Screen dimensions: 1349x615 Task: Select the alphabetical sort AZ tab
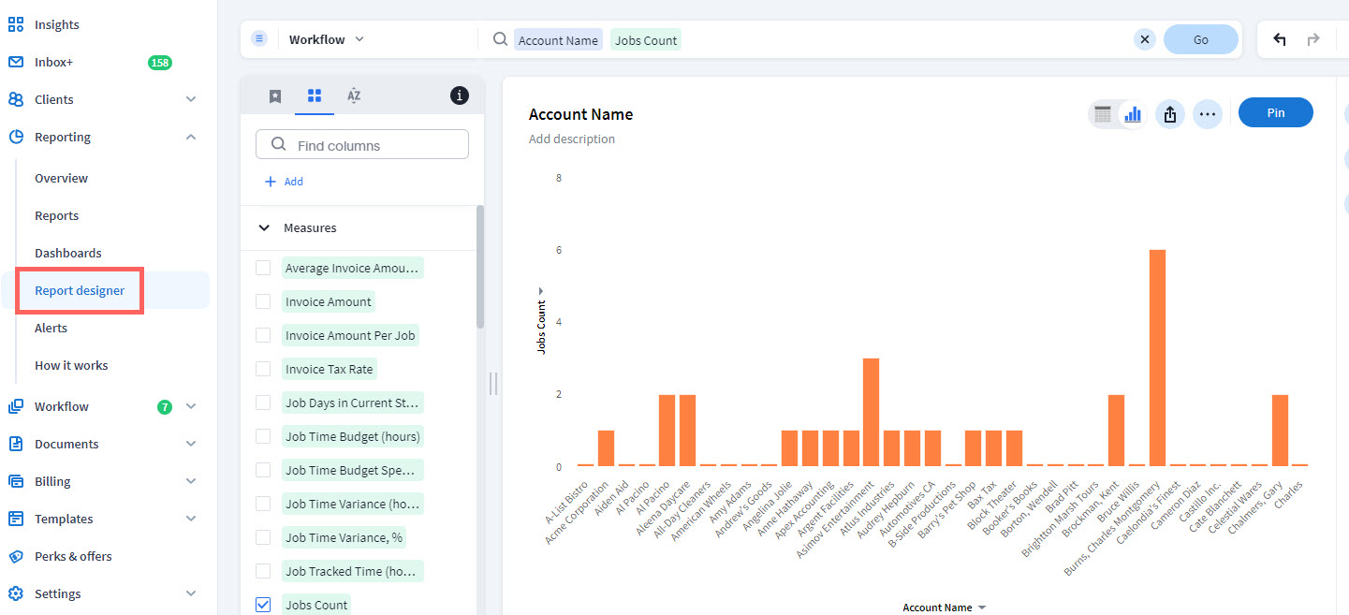click(x=354, y=95)
